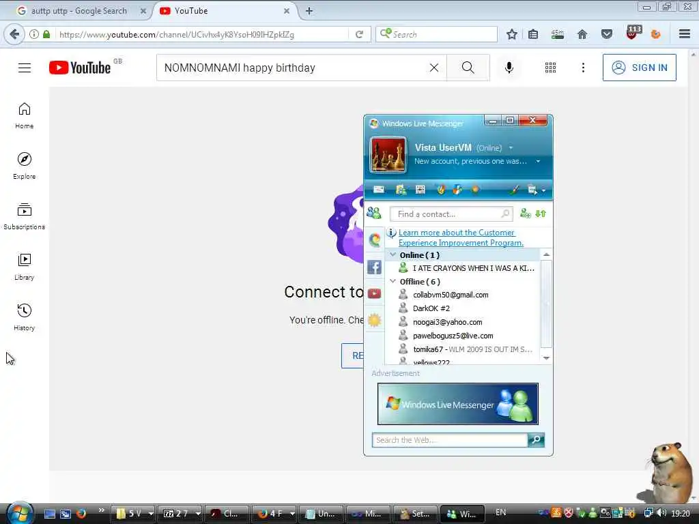Click the Search the Web field

point(450,440)
